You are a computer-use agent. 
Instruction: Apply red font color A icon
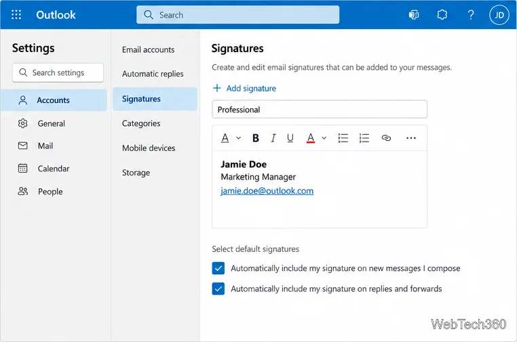(311, 138)
